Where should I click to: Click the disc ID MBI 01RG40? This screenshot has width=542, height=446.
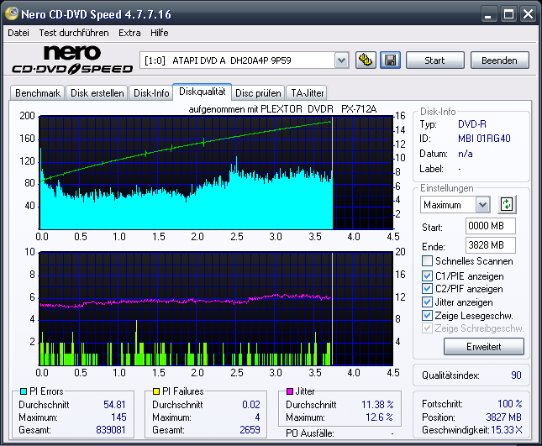[x=484, y=139]
